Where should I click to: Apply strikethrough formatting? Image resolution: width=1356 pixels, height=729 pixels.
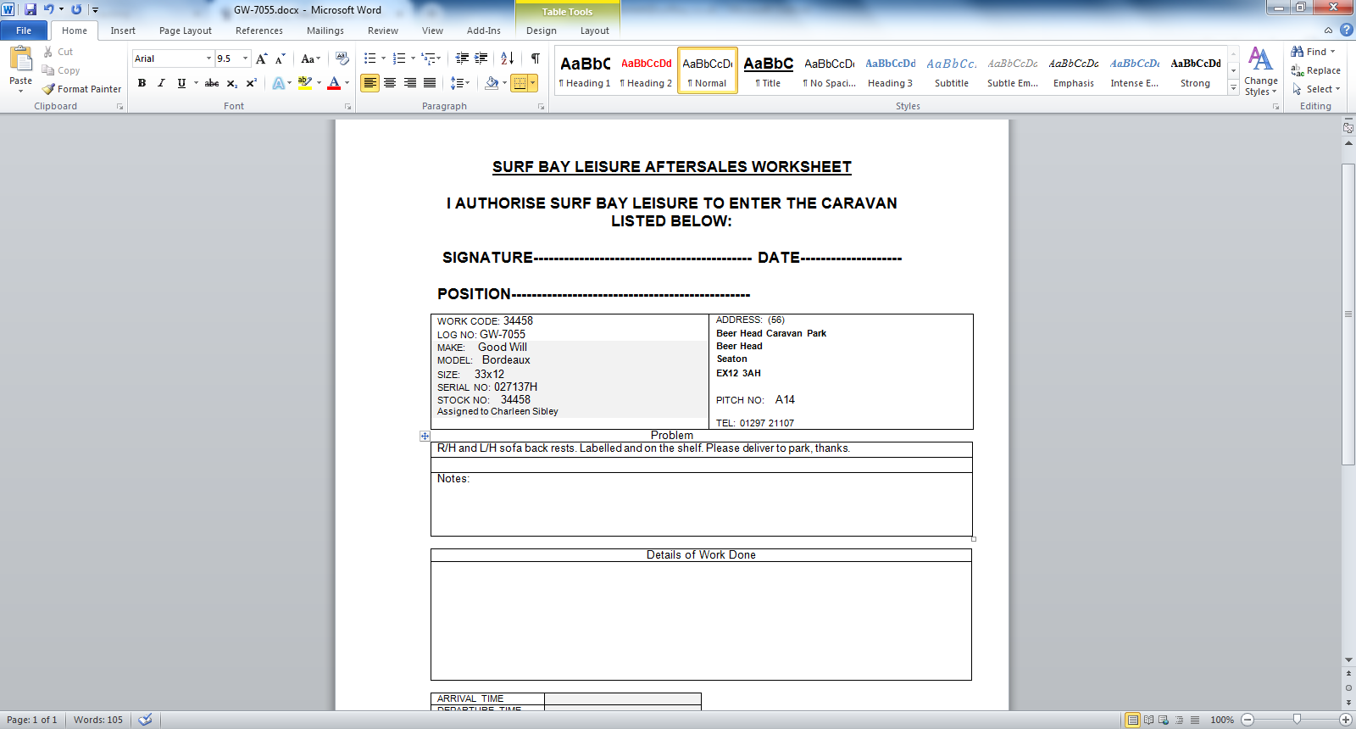click(x=212, y=83)
